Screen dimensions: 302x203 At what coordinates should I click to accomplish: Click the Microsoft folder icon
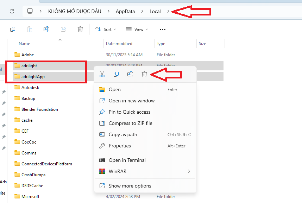point(17,196)
